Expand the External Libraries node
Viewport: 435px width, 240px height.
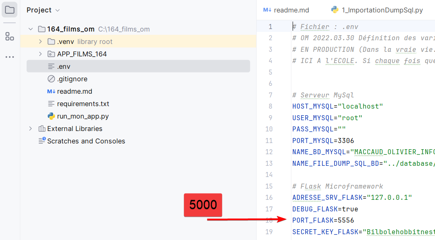[x=30, y=128]
